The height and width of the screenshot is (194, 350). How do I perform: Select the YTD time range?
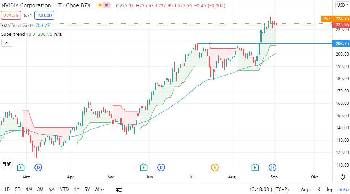point(64,190)
